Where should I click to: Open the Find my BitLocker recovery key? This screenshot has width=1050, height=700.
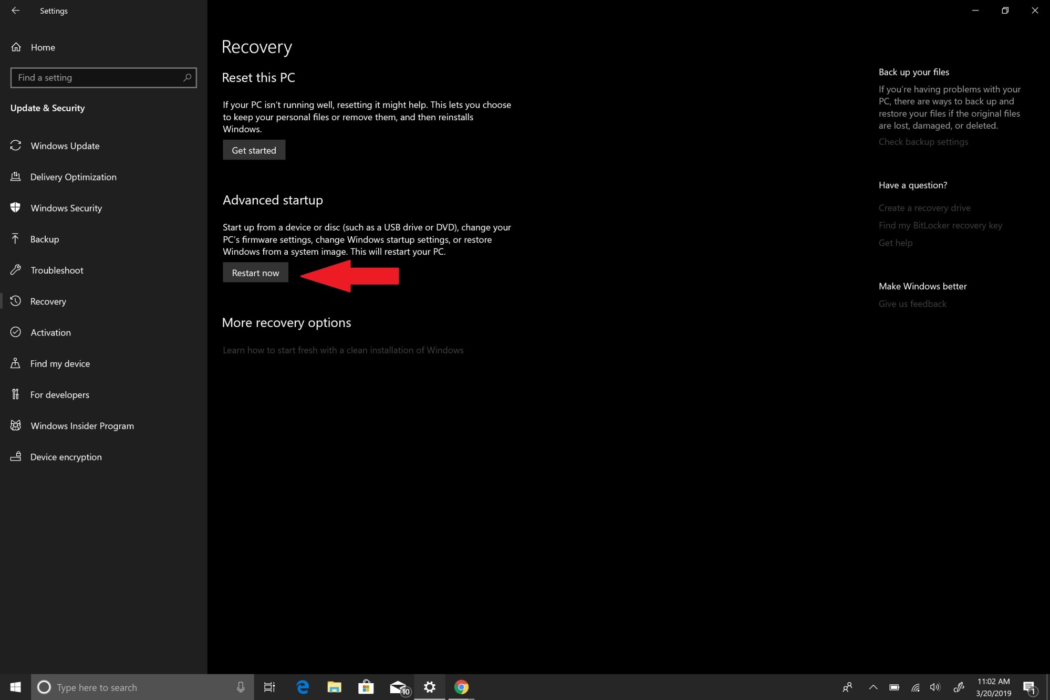(x=941, y=225)
